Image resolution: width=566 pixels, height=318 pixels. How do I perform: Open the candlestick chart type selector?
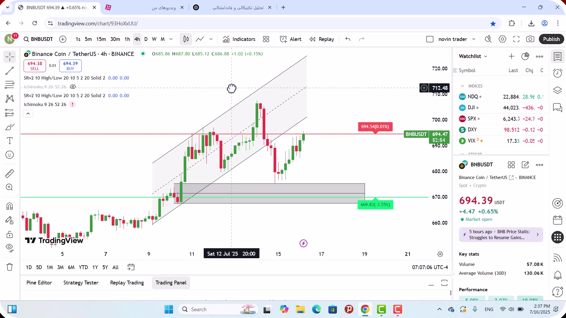186,39
